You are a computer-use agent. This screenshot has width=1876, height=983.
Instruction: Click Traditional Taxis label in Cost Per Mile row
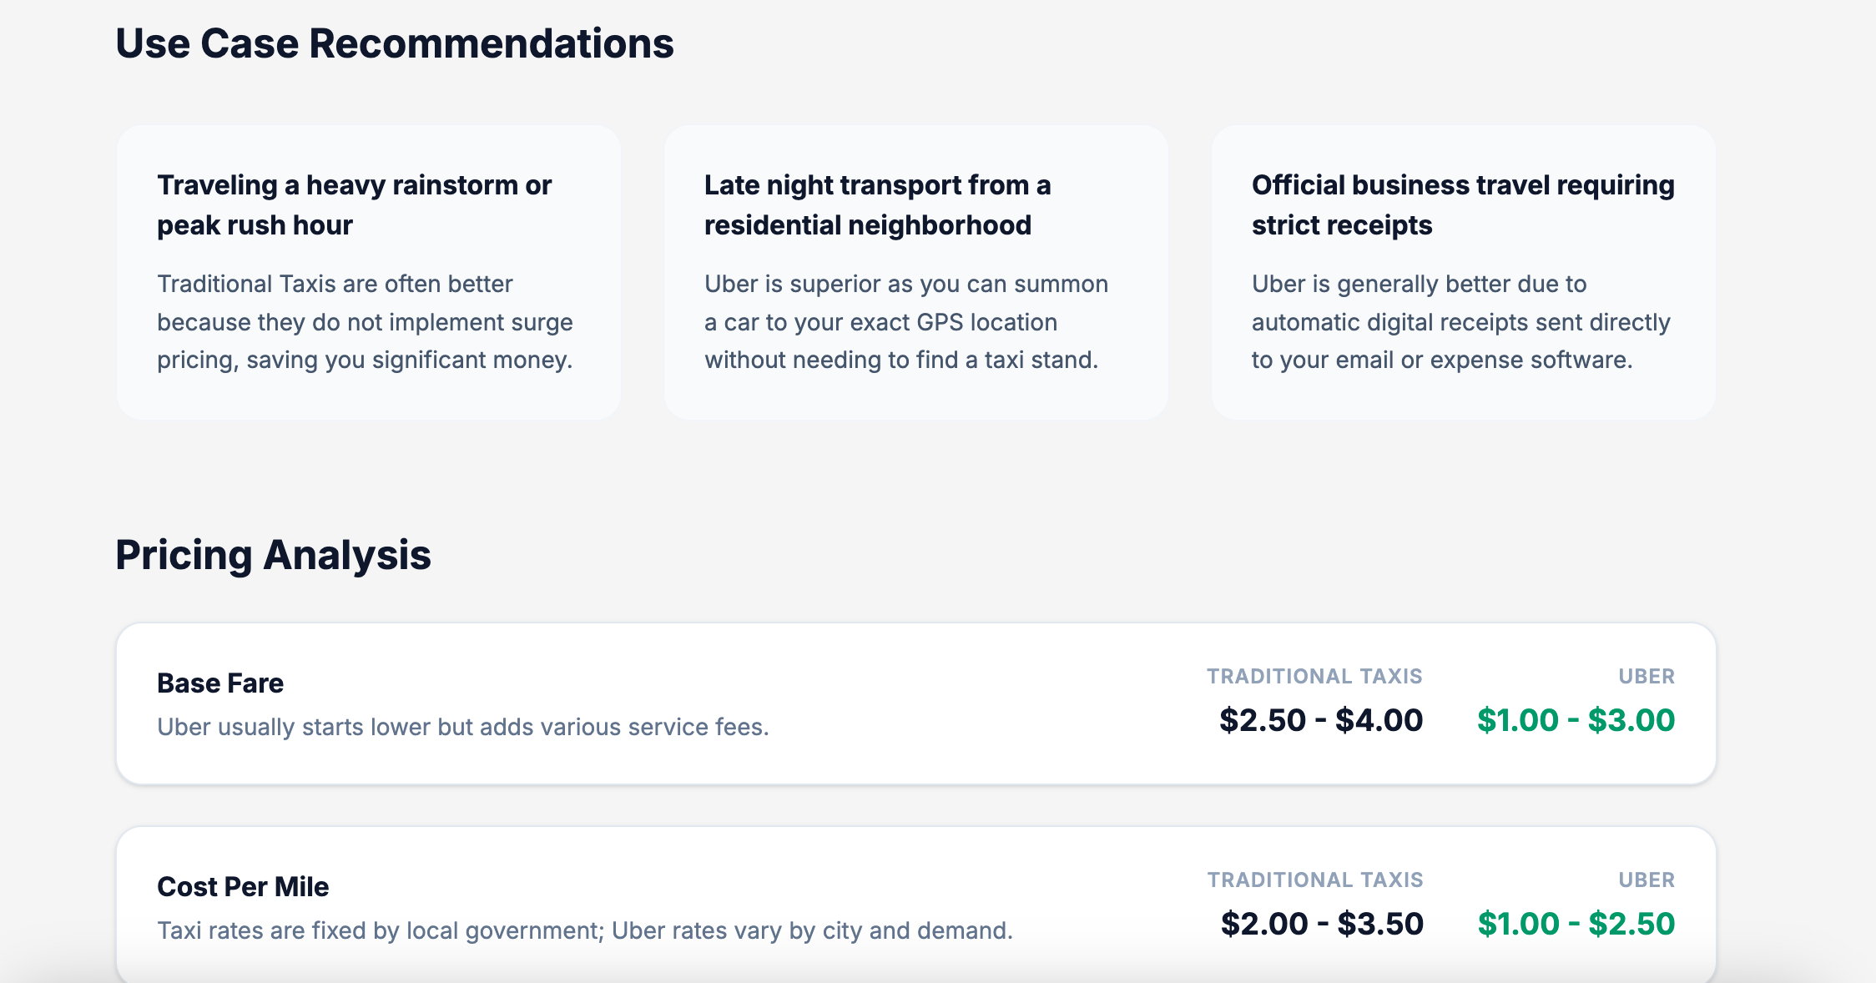coord(1315,880)
